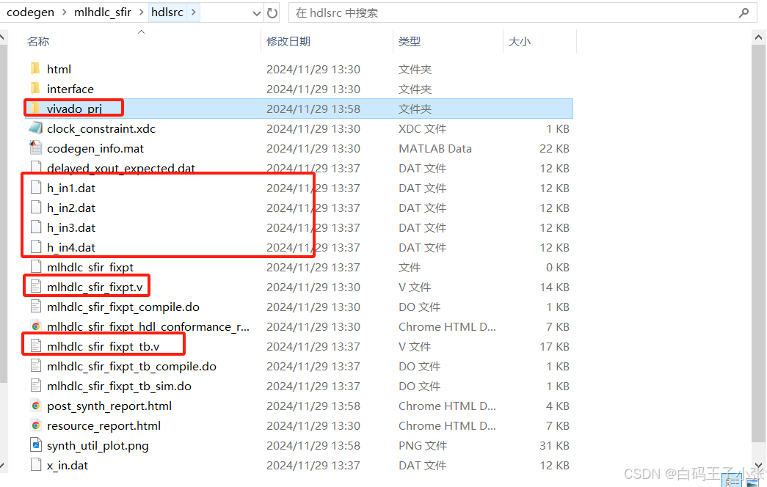
Task: Select the file name x_in.dat
Action: coord(68,465)
